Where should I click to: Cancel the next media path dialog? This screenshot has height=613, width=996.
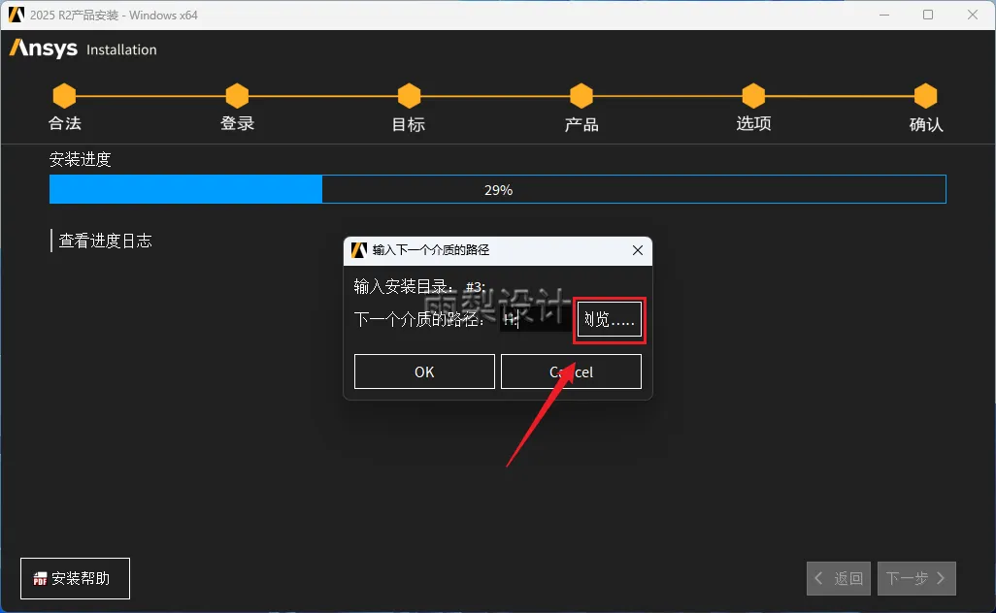tap(571, 371)
